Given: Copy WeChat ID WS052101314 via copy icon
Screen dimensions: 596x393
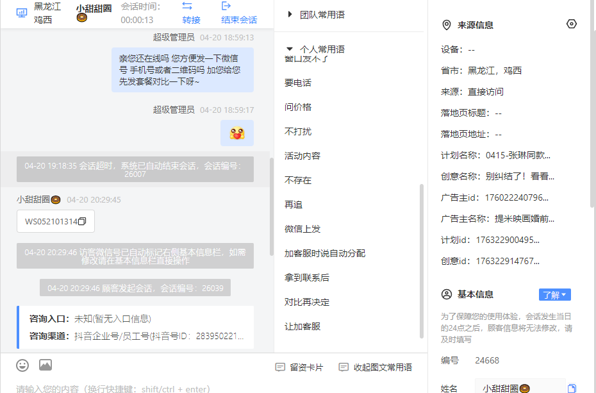Looking at the screenshot, I should tap(82, 221).
